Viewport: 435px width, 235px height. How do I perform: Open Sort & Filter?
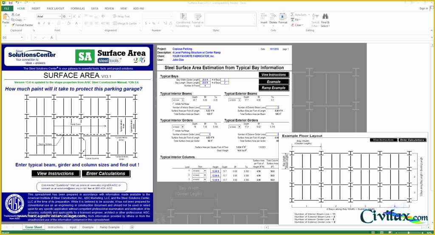pyautogui.click(x=316, y=20)
